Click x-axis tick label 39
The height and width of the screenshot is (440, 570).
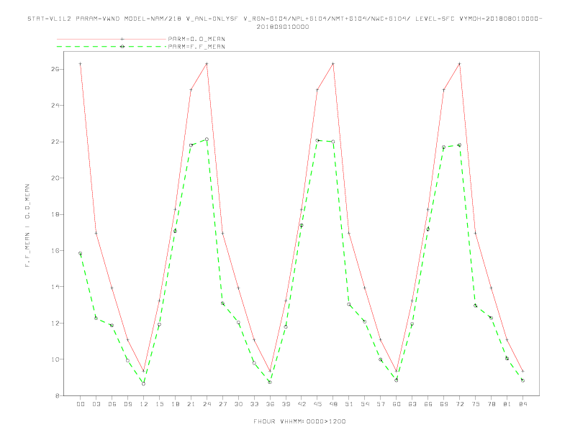286,404
